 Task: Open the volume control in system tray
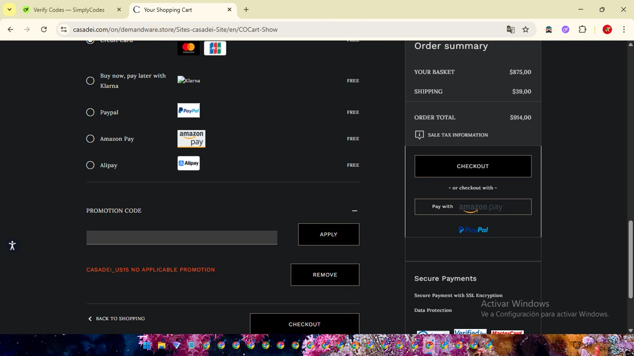point(588,345)
